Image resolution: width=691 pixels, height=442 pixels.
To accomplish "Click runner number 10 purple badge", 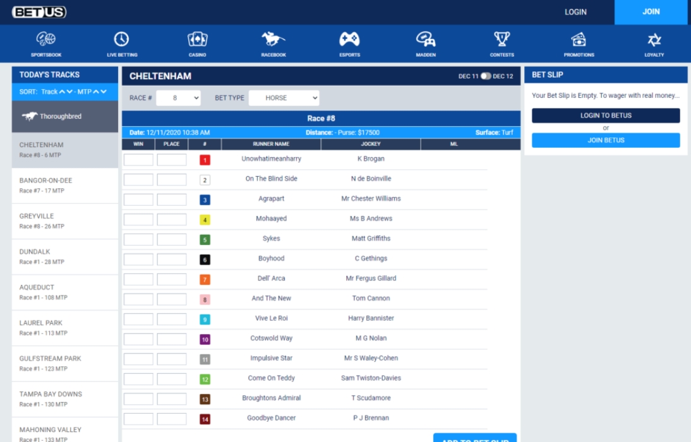I will [205, 339].
